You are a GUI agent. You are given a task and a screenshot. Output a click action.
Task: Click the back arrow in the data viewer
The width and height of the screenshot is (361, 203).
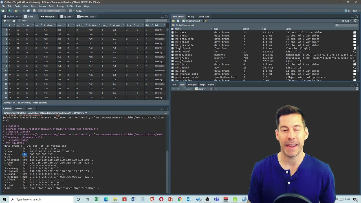coord(5,21)
